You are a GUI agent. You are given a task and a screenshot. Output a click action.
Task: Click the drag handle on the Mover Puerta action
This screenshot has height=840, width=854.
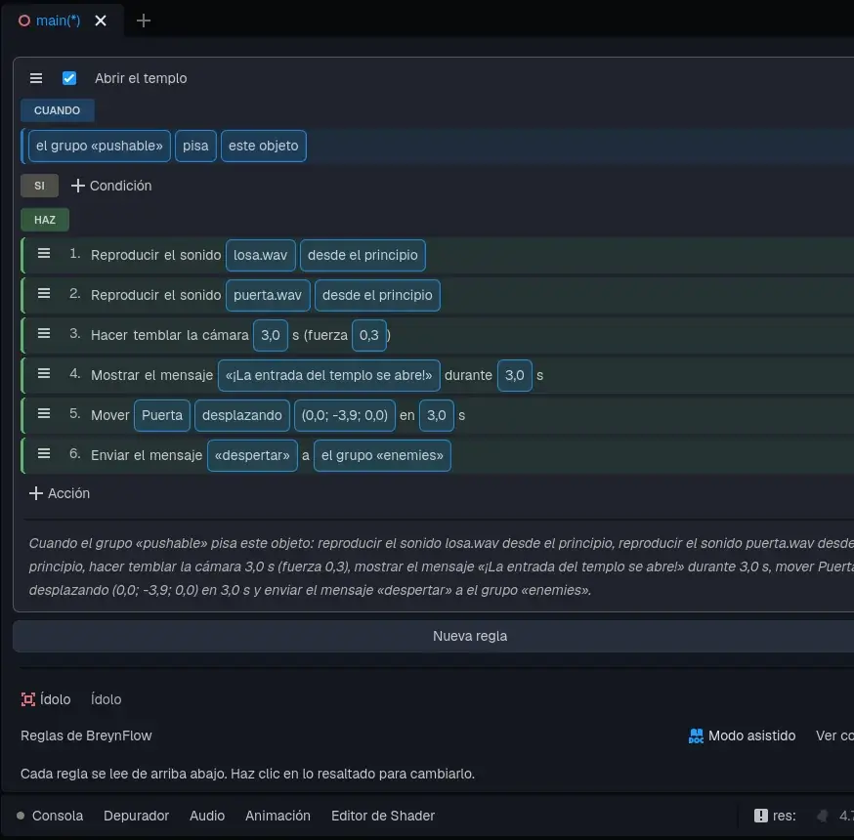coord(44,414)
